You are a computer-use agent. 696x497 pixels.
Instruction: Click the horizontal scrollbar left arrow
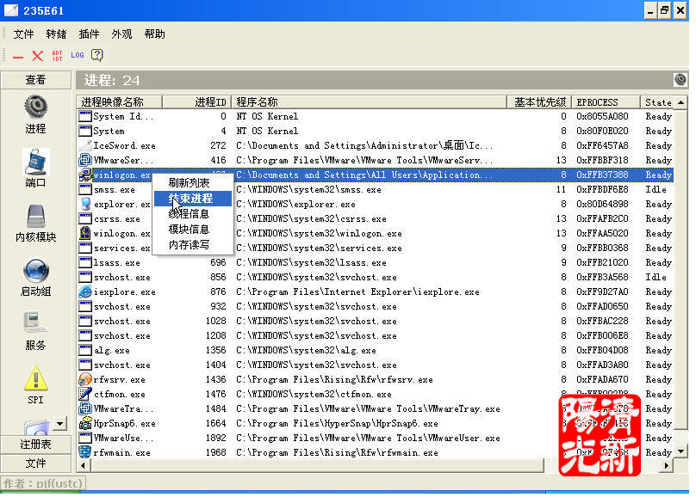click(83, 465)
